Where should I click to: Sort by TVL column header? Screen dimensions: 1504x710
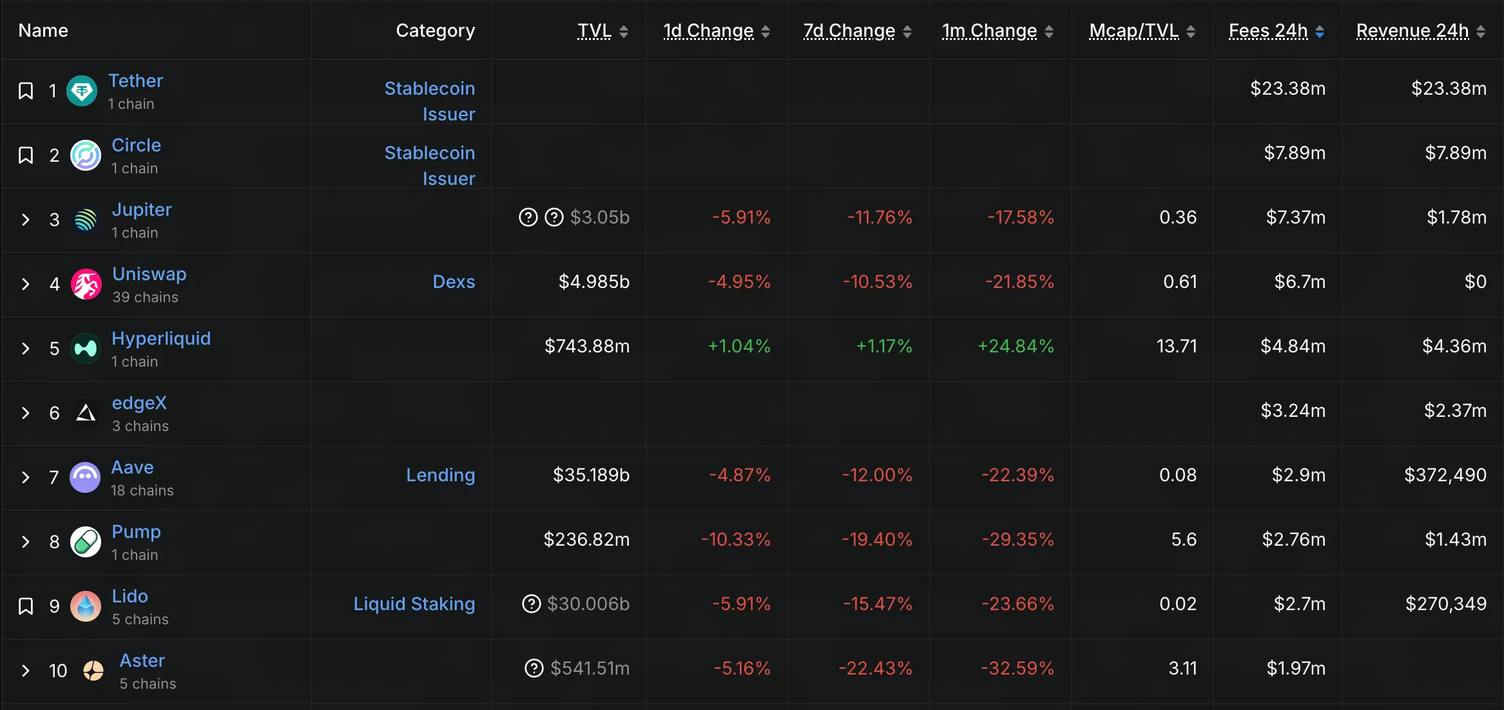pos(594,31)
